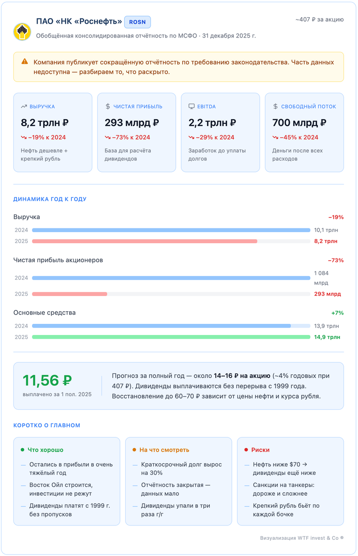Click Краткосрочный долг вырос на 30% bullet
Screen dimensions: 358x556
pyautogui.click(x=181, y=469)
